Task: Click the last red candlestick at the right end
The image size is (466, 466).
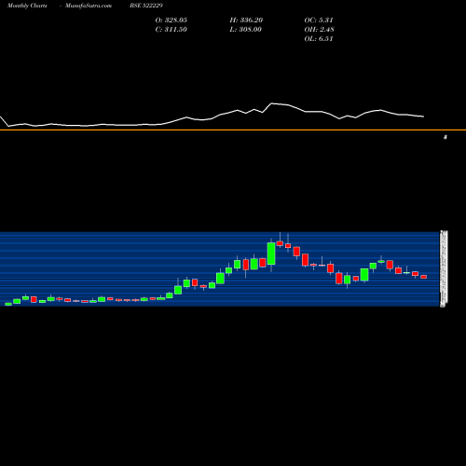Action: pos(424,277)
